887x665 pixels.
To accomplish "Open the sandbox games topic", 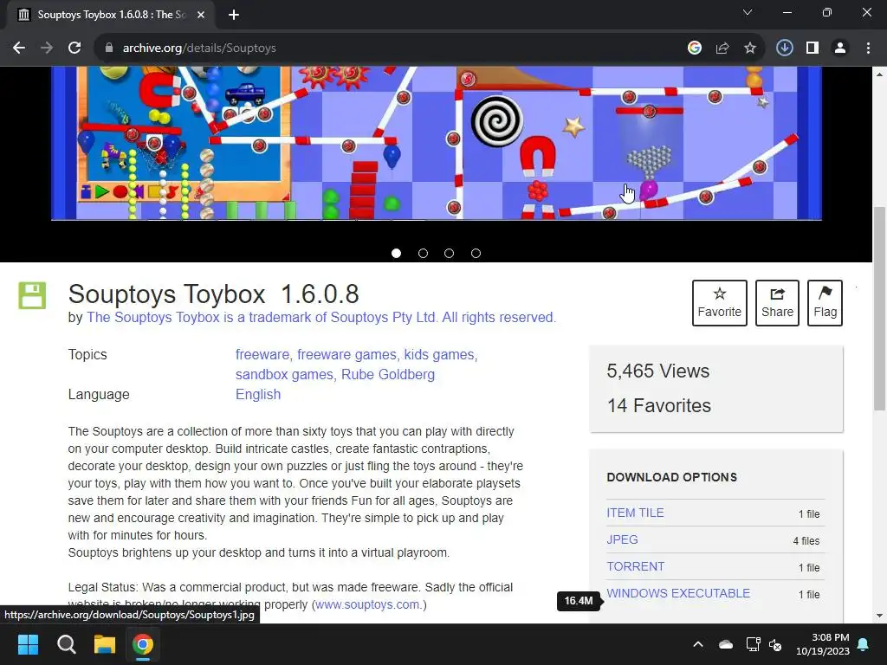I will tap(284, 374).
